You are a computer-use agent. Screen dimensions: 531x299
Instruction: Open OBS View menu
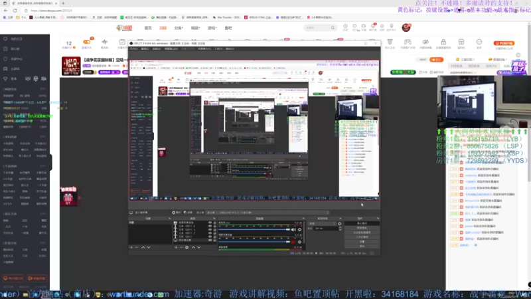click(157, 49)
